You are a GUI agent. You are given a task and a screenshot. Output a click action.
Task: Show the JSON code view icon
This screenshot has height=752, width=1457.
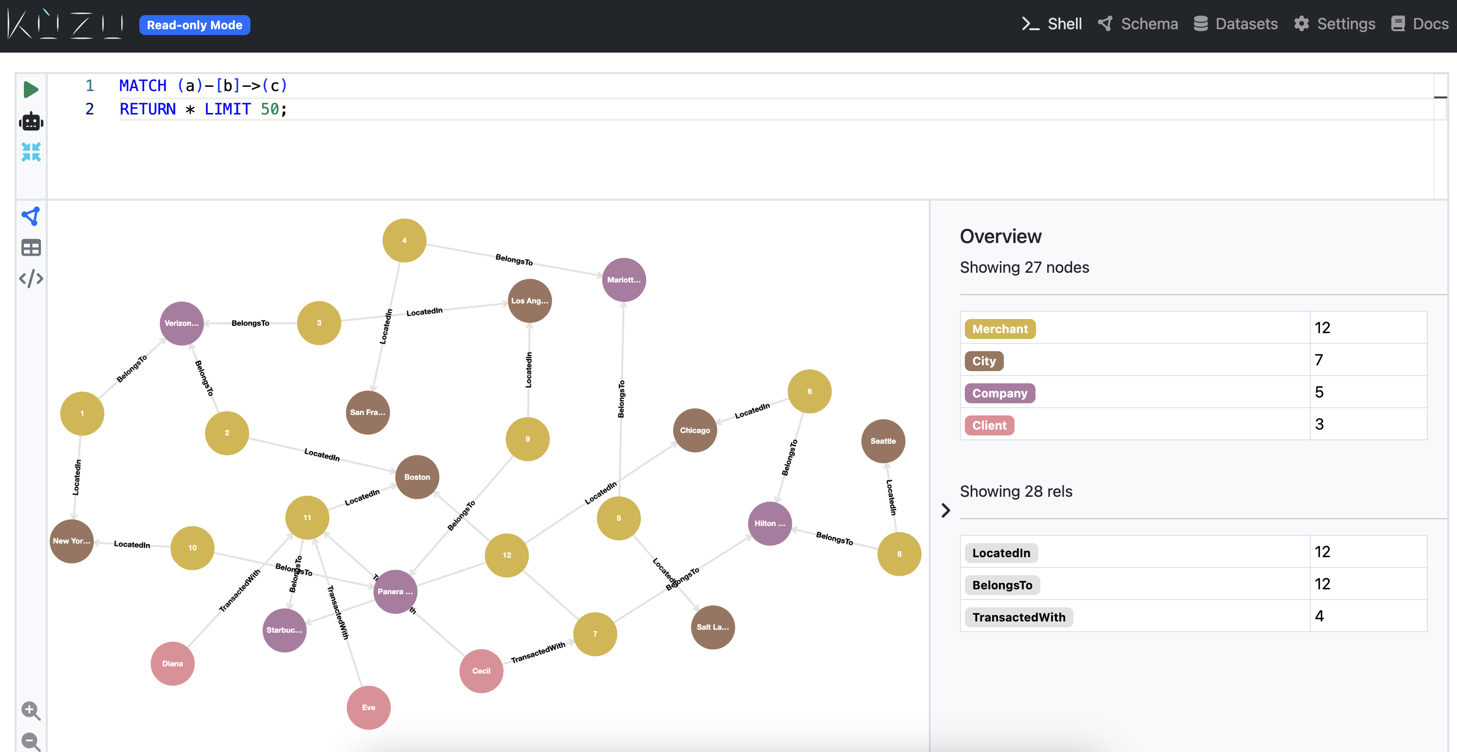[31, 278]
